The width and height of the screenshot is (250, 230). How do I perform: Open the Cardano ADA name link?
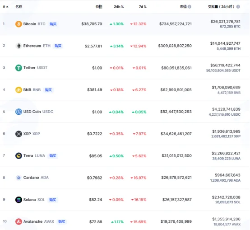tap(36, 178)
